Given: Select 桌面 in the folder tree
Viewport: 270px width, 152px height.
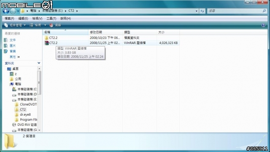Looking at the screenshot, I should point(15,69).
